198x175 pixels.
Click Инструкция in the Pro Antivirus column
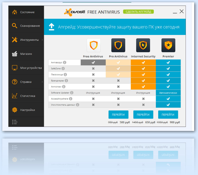[118, 93]
